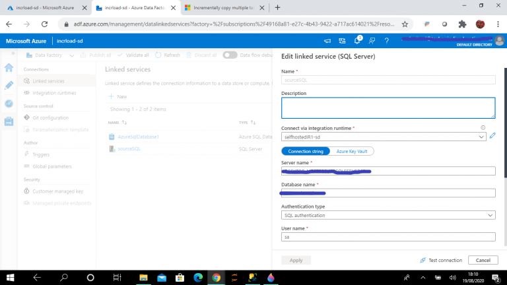Viewport: 507px width, 285px height.
Task: Open sourceSQL linked service
Action: (129, 149)
